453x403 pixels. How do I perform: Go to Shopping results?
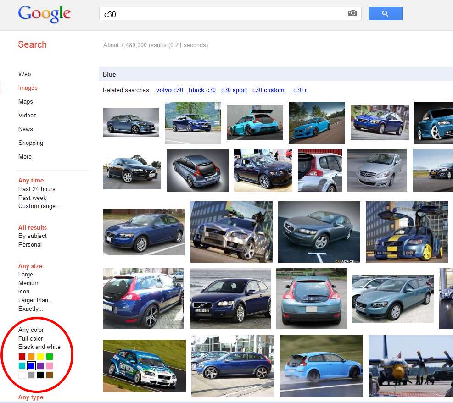click(x=31, y=143)
